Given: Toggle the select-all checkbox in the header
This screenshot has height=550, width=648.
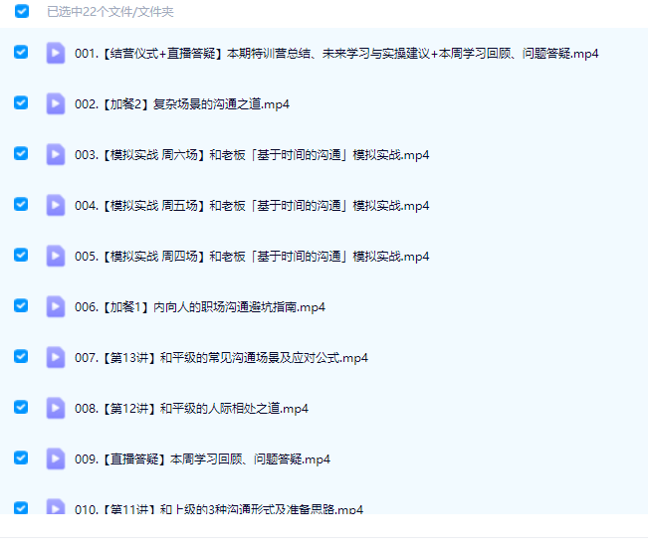Looking at the screenshot, I should 22,12.
